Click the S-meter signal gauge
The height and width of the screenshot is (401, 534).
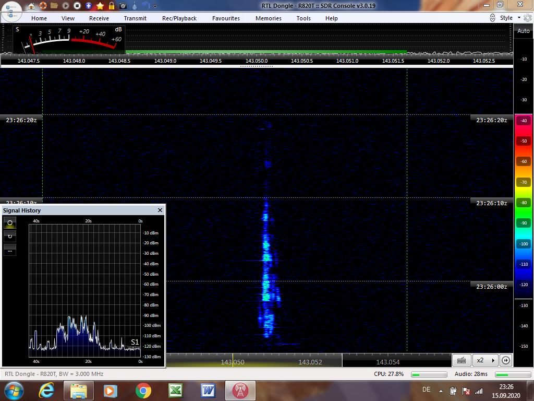tap(69, 39)
